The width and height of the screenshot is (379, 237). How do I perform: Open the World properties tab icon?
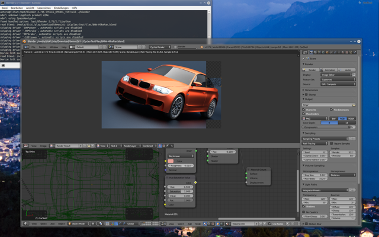coord(323,52)
